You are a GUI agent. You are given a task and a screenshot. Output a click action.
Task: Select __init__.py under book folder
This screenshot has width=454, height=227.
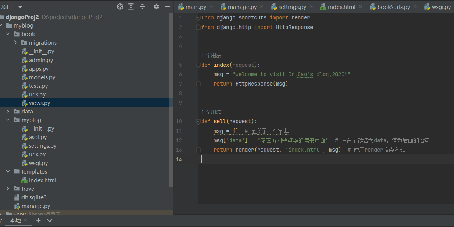click(x=41, y=51)
